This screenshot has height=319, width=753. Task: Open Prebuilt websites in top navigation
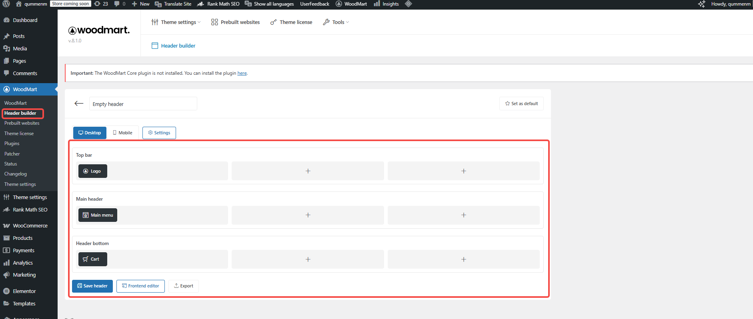[235, 22]
